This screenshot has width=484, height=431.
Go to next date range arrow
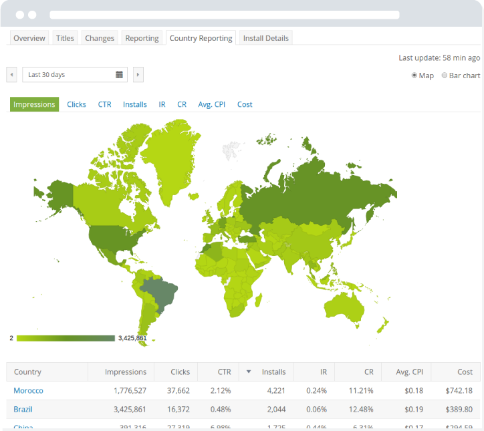pos(138,75)
